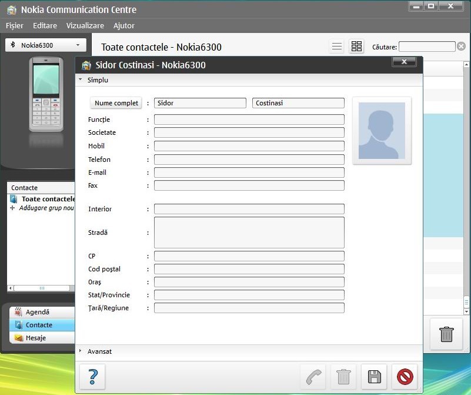Expand the Avansat section
The width and height of the screenshot is (471, 395).
(x=80, y=351)
